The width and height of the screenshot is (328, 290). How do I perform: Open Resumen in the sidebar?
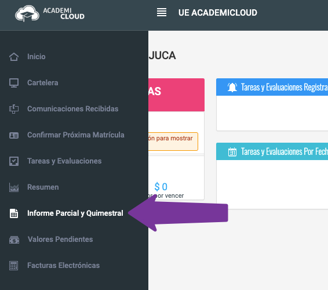click(x=43, y=187)
